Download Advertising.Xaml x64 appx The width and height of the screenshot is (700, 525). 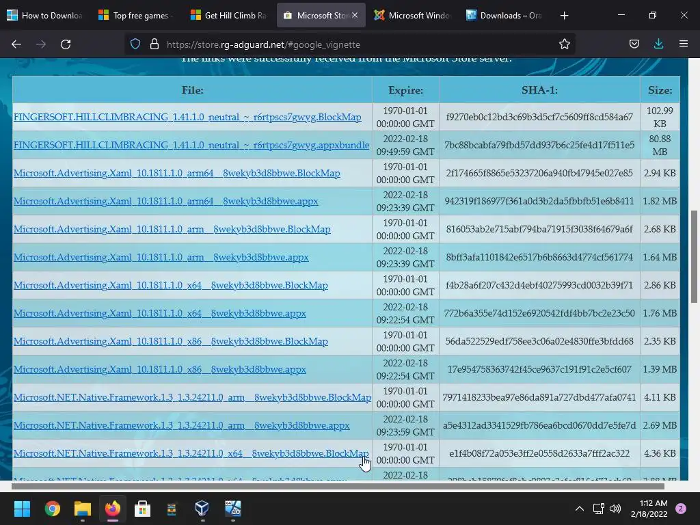click(160, 313)
